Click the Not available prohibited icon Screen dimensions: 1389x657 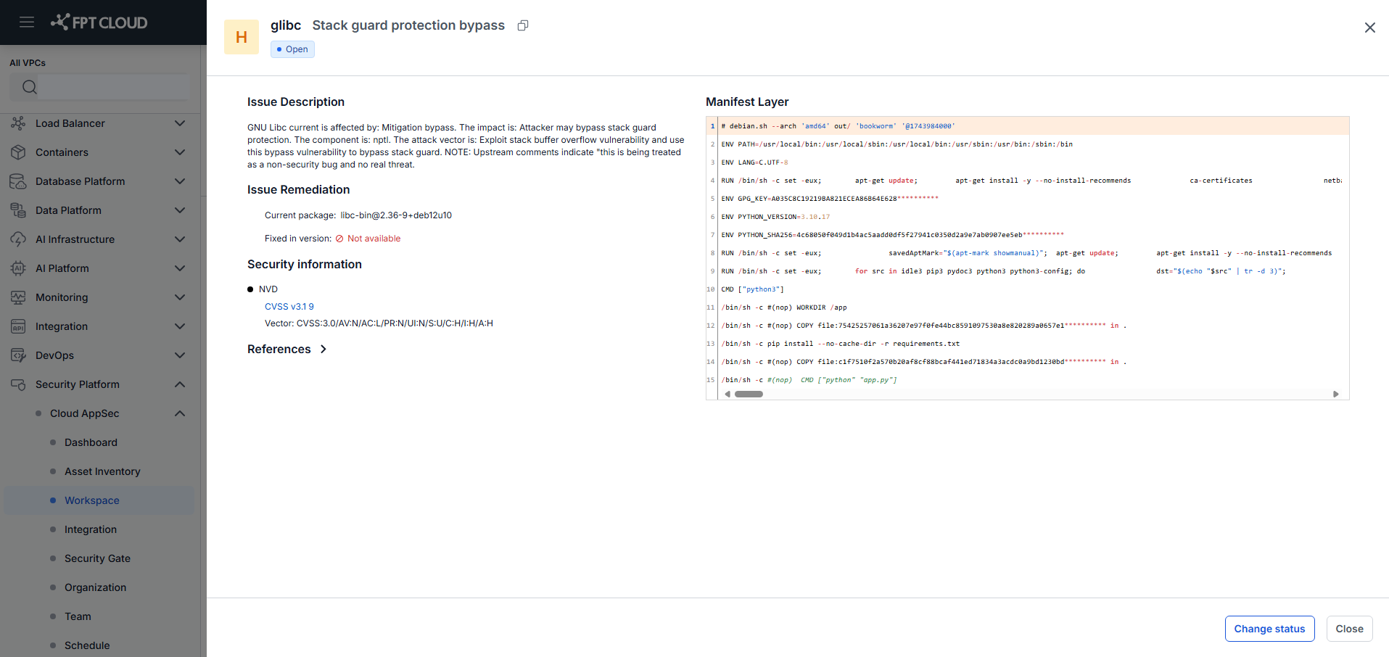tap(339, 239)
